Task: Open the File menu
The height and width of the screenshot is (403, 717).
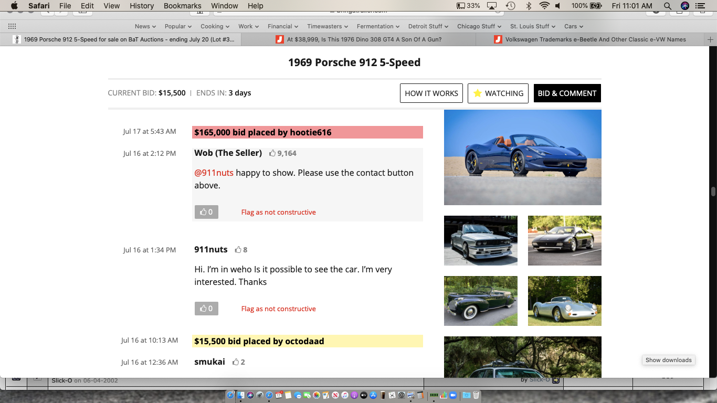Action: coord(65,6)
